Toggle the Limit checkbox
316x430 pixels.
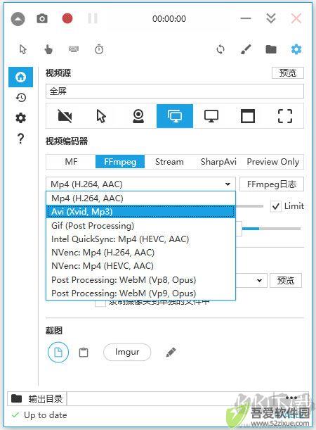(x=275, y=206)
